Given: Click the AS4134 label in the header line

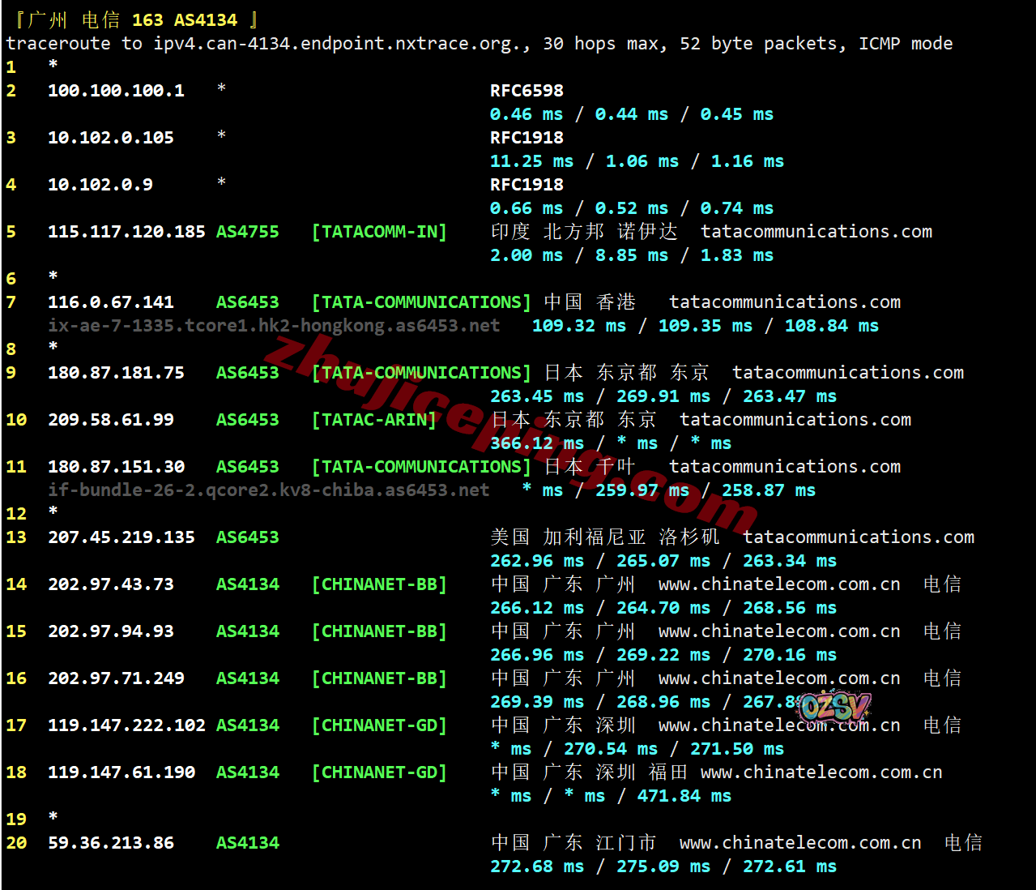Looking at the screenshot, I should point(206,20).
